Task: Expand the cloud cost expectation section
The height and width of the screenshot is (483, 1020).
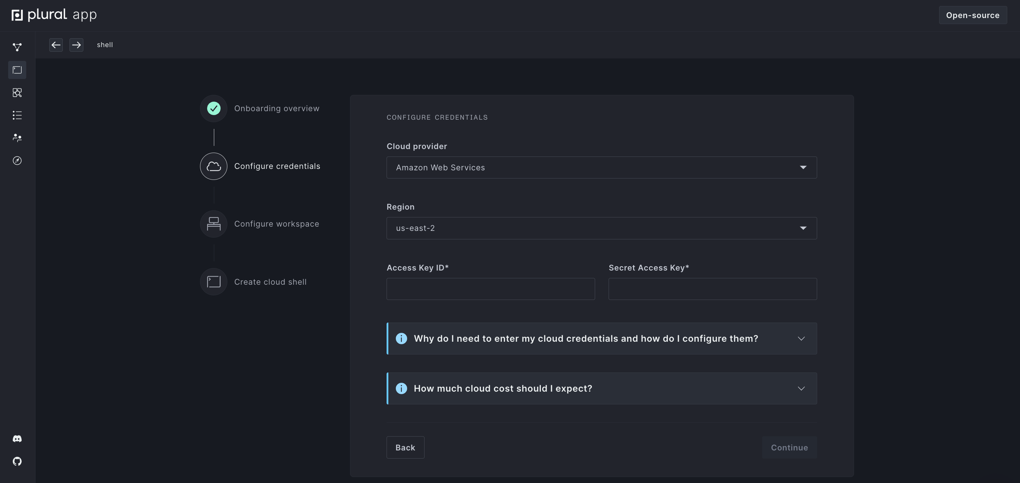Action: pos(601,388)
